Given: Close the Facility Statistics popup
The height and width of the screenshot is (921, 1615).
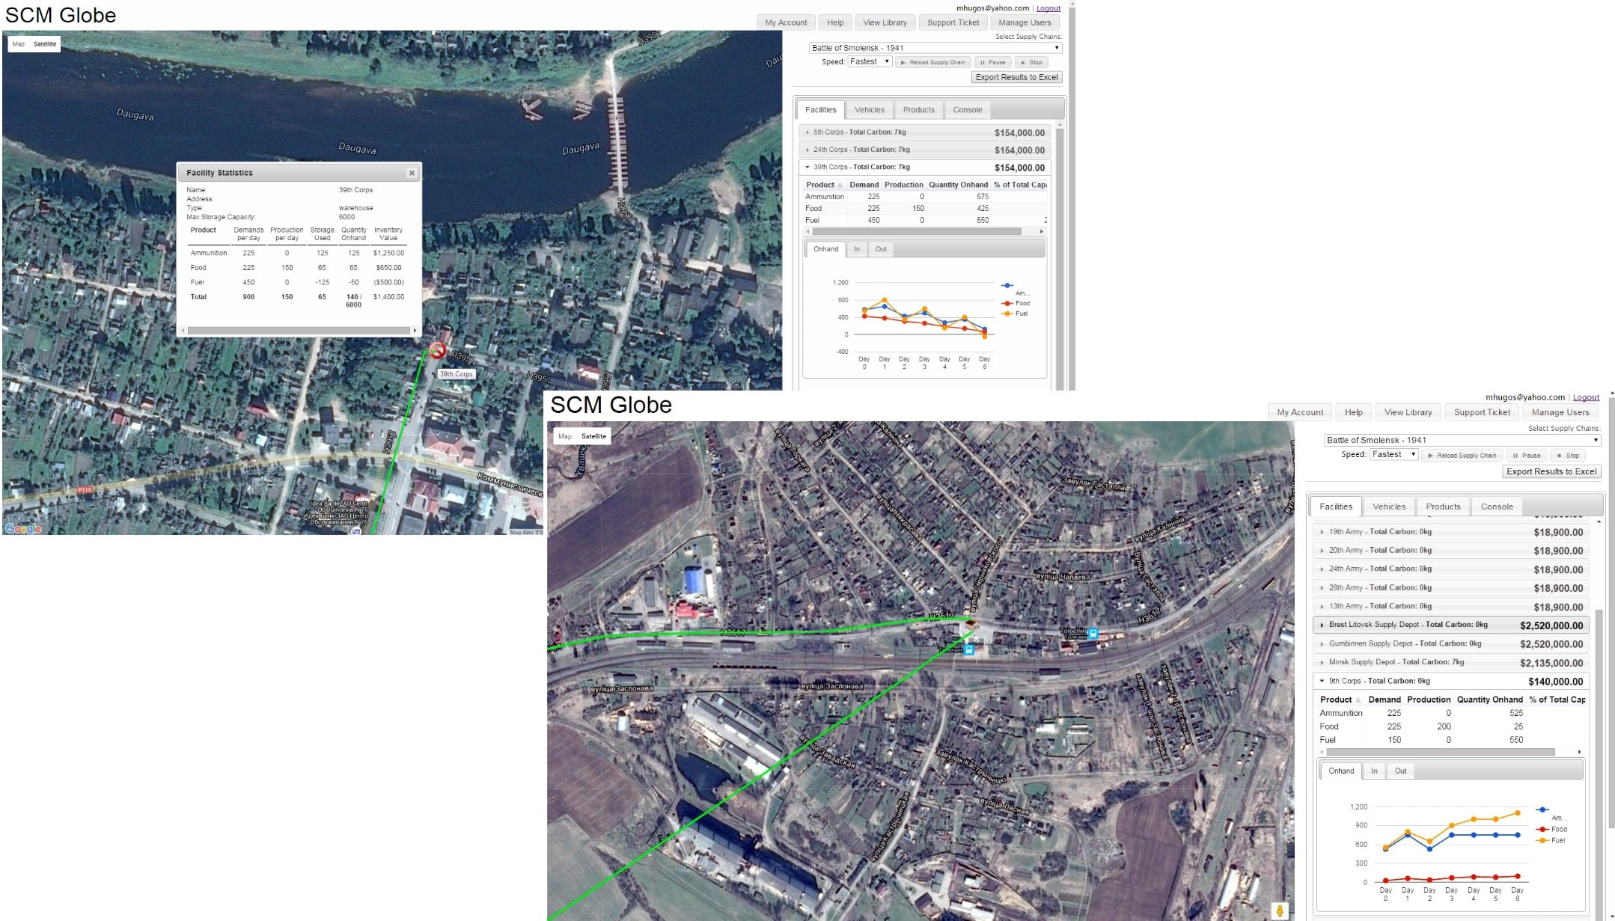Looking at the screenshot, I should [x=412, y=173].
